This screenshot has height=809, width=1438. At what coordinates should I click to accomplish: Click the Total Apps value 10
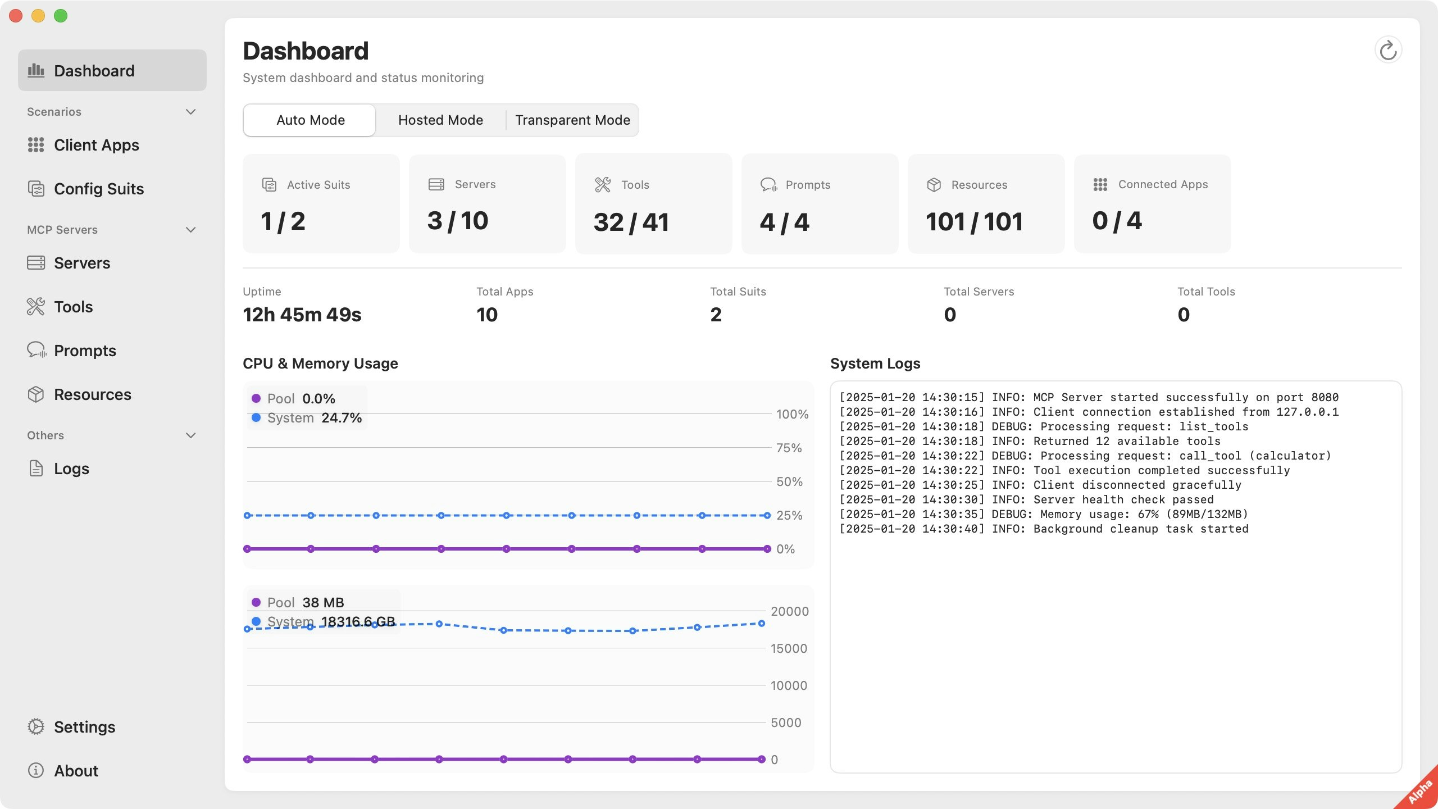[487, 315]
